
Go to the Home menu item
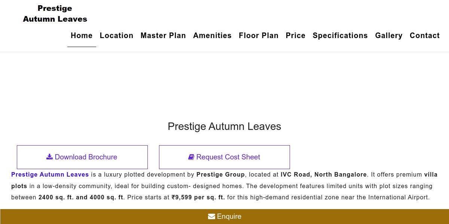[82, 35]
